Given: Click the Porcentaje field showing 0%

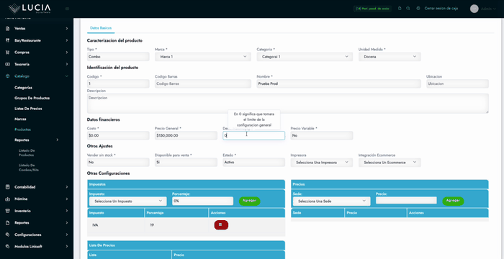Looking at the screenshot, I should 202,201.
